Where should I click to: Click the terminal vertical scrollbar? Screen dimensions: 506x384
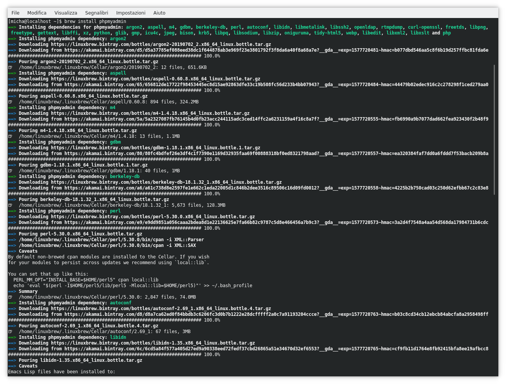point(494,129)
